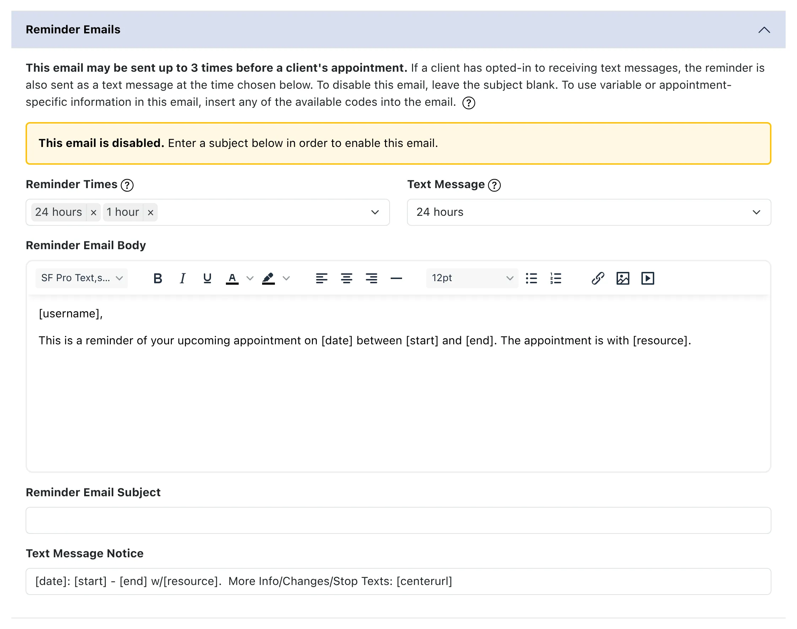Insert a link with the chain icon

tap(598, 278)
